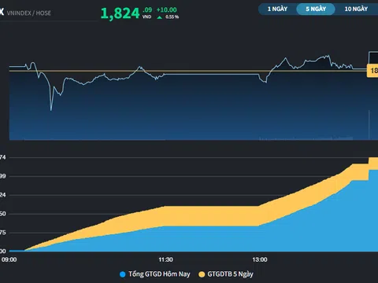Viewport: 378px width, 283px height.
Task: Click the blue Tổng GTGD legend dot
Action: [x=123, y=274]
